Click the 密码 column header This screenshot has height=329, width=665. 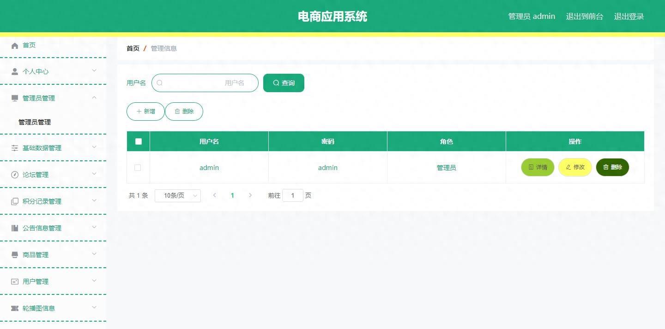coord(328,141)
